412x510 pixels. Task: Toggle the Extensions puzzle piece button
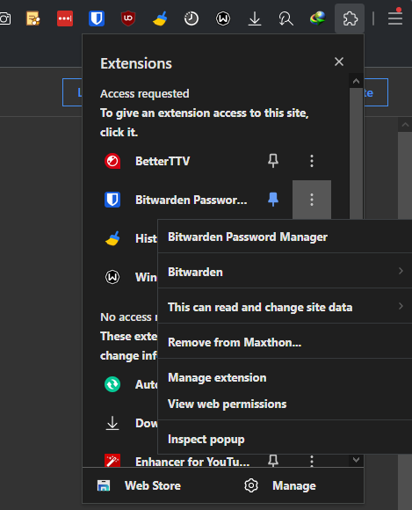click(x=350, y=18)
